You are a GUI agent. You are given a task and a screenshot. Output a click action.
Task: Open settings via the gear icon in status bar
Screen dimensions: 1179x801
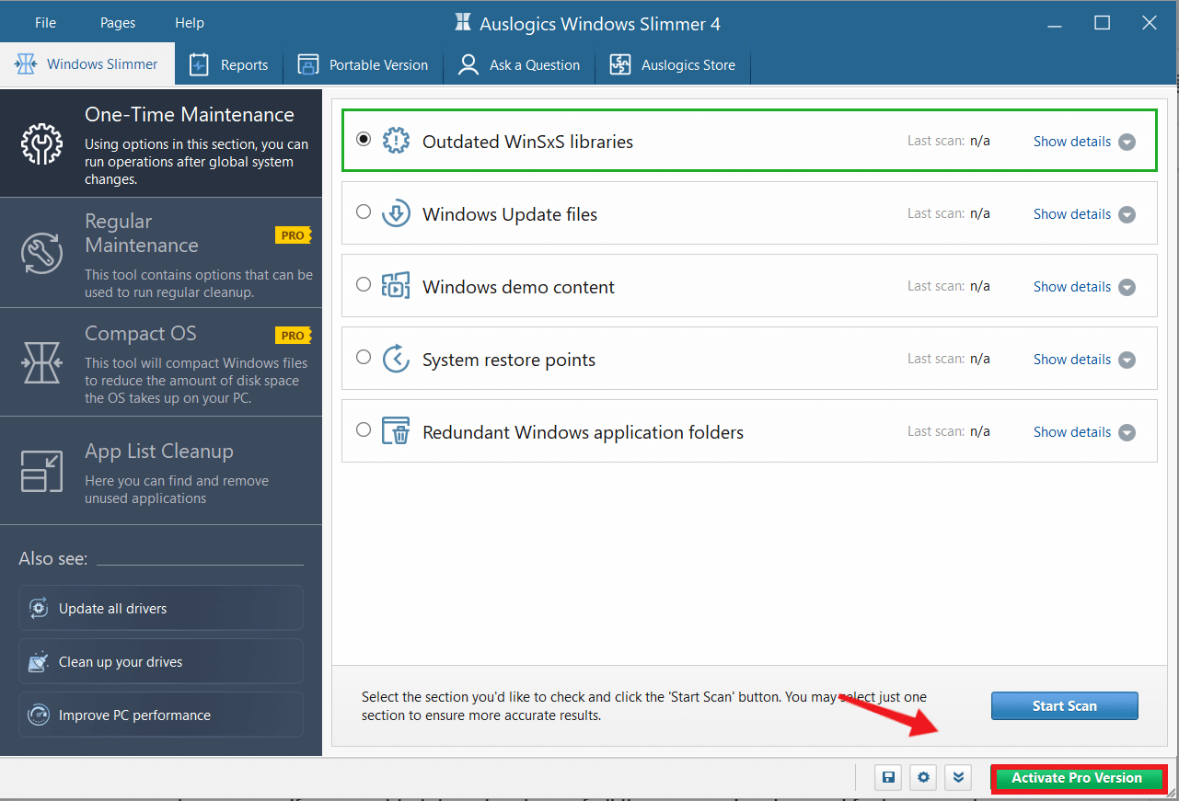923,778
